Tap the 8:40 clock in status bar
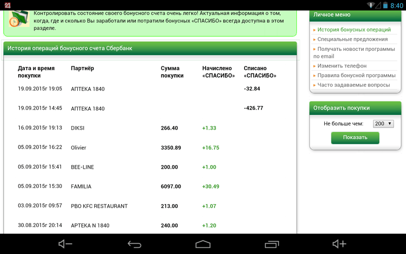The width and height of the screenshot is (406, 254). [397, 6]
